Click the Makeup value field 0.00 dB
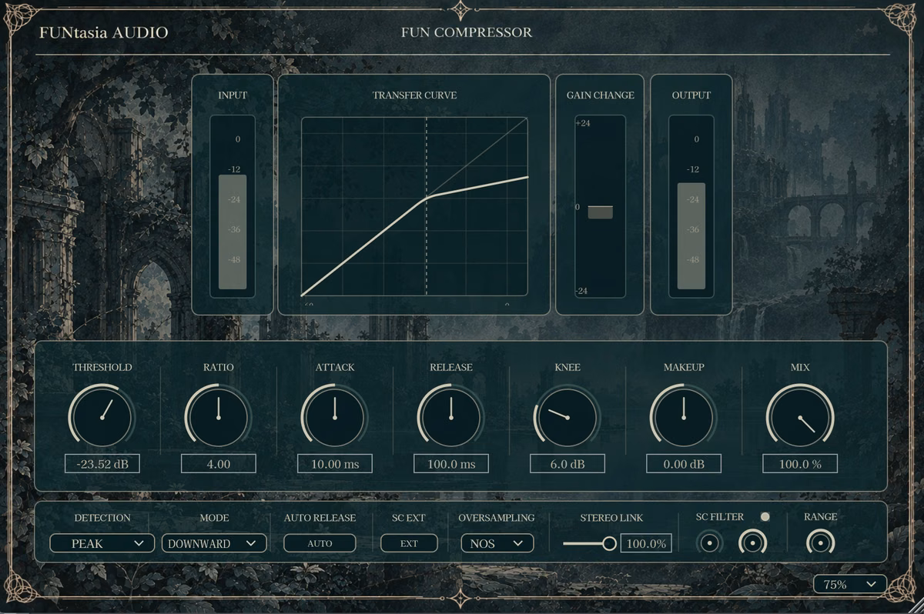The width and height of the screenshot is (924, 614). click(x=684, y=464)
